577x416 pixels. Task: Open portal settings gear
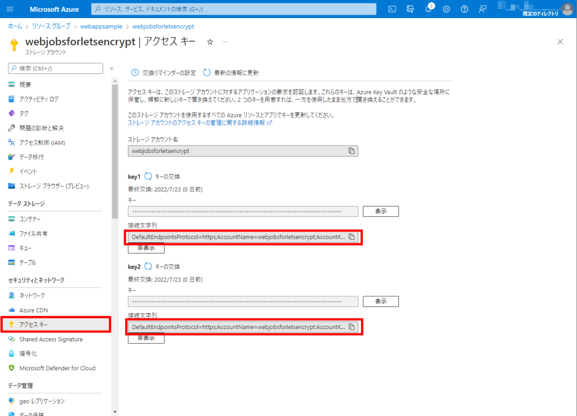[x=446, y=9]
